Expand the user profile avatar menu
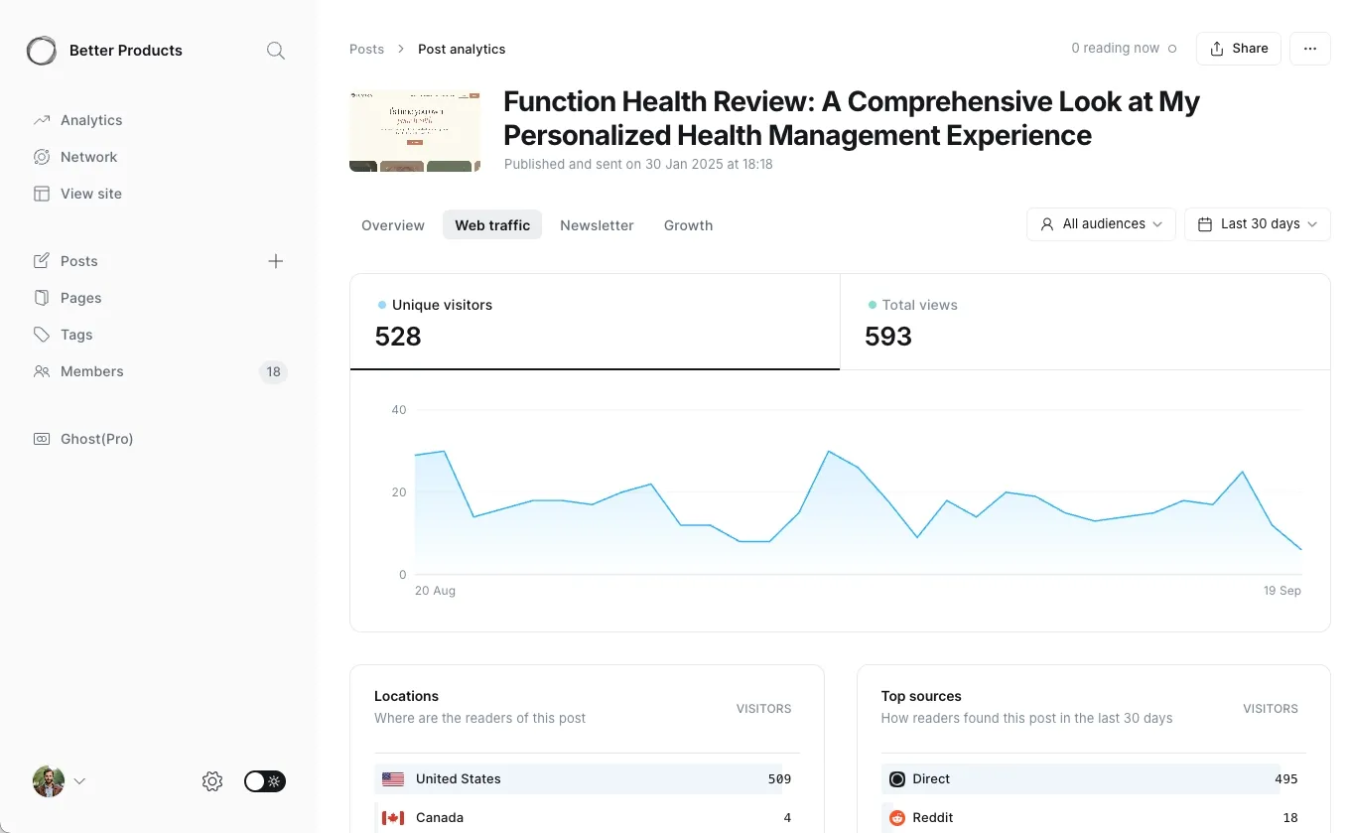Viewport: 1348px width, 833px height. tap(59, 781)
